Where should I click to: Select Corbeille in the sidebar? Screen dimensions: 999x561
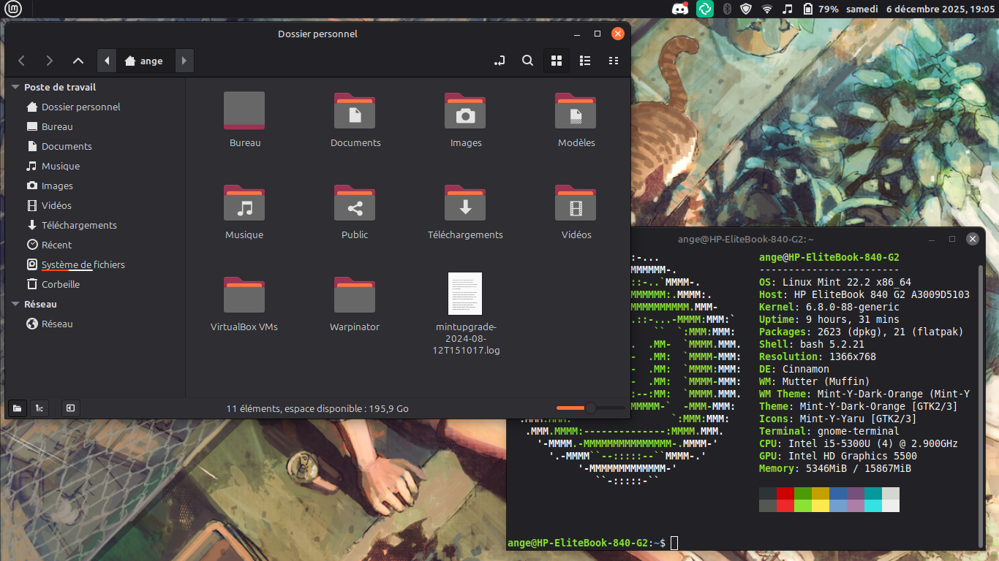coord(60,284)
